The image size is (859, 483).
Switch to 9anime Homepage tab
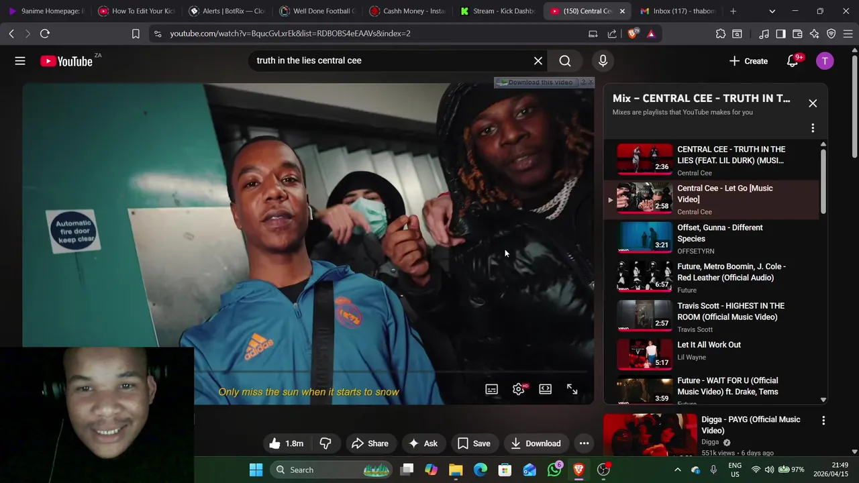(46, 11)
